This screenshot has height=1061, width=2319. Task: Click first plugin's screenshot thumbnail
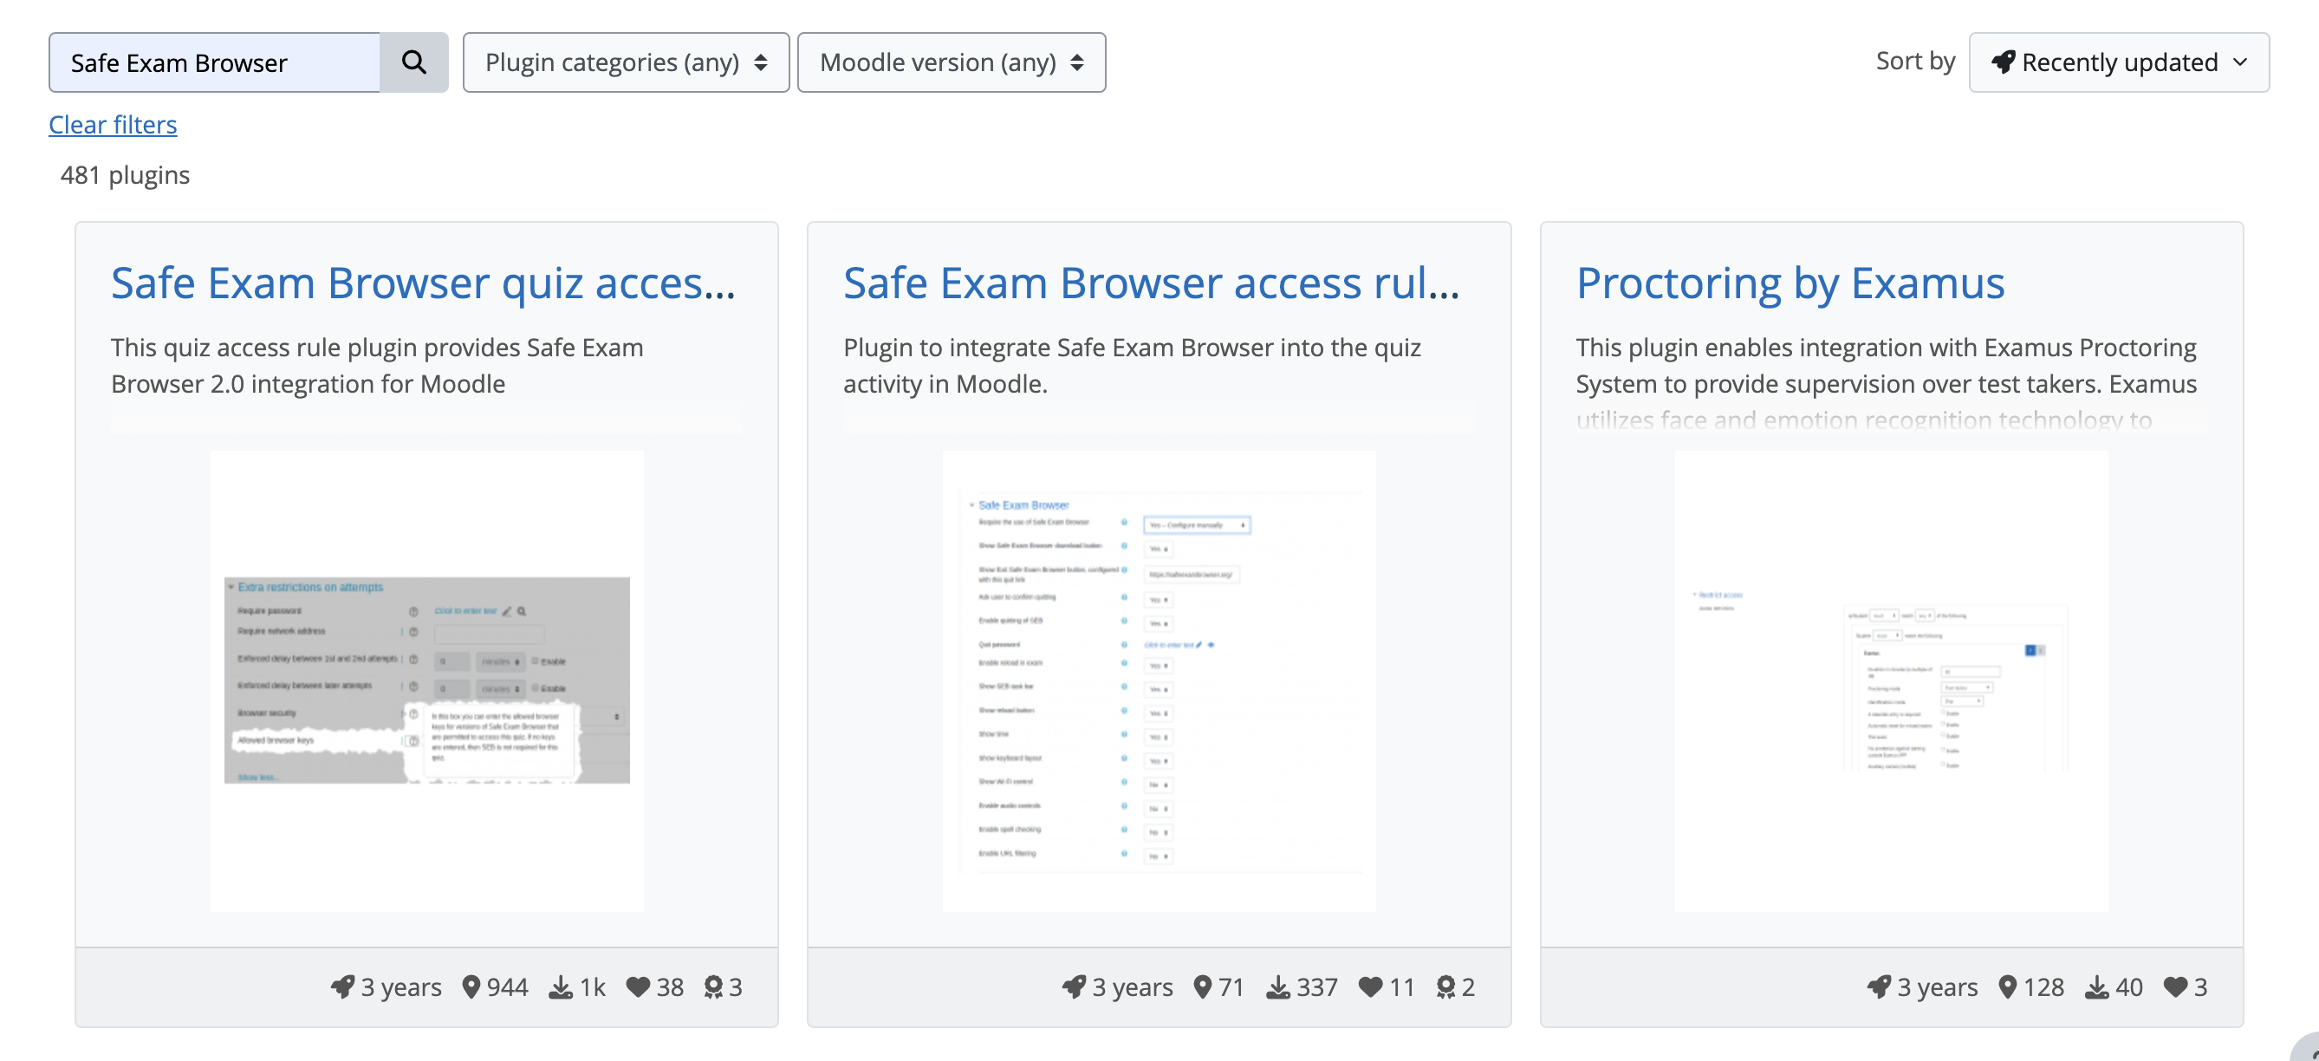(426, 680)
